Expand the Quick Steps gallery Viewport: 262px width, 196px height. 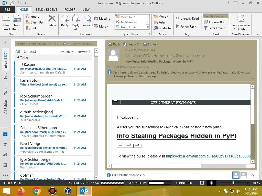click(x=148, y=27)
